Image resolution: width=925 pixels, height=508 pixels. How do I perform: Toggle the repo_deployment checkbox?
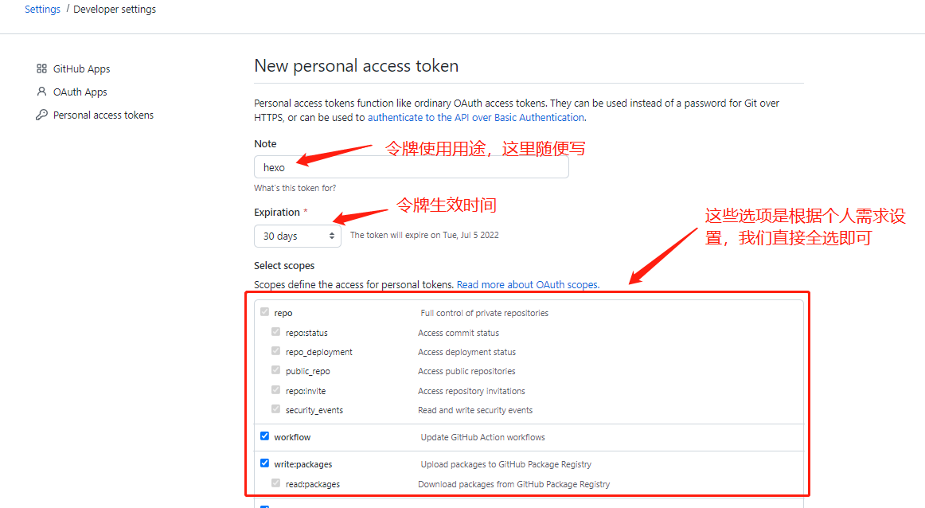275,350
